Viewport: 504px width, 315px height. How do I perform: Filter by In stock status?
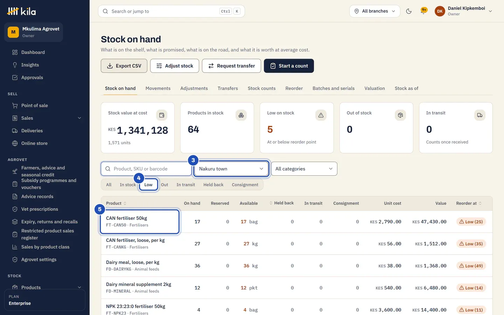(128, 185)
